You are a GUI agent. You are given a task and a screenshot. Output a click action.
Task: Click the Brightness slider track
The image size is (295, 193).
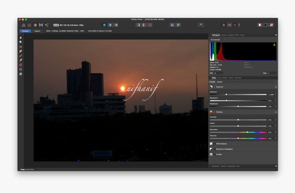click(238, 107)
